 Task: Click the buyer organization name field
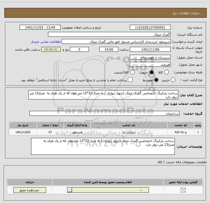109,35
